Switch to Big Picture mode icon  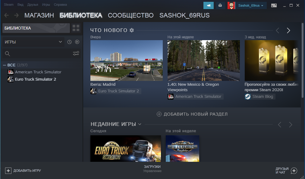click(x=274, y=5)
